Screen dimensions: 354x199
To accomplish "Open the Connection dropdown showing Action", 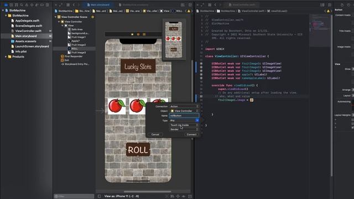I will click(x=184, y=106).
